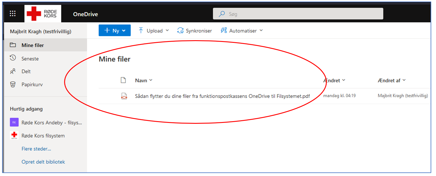Viewport: 436px width, 176px height.
Task: Expand the Automatiser dropdown chevron
Action: click(x=261, y=31)
